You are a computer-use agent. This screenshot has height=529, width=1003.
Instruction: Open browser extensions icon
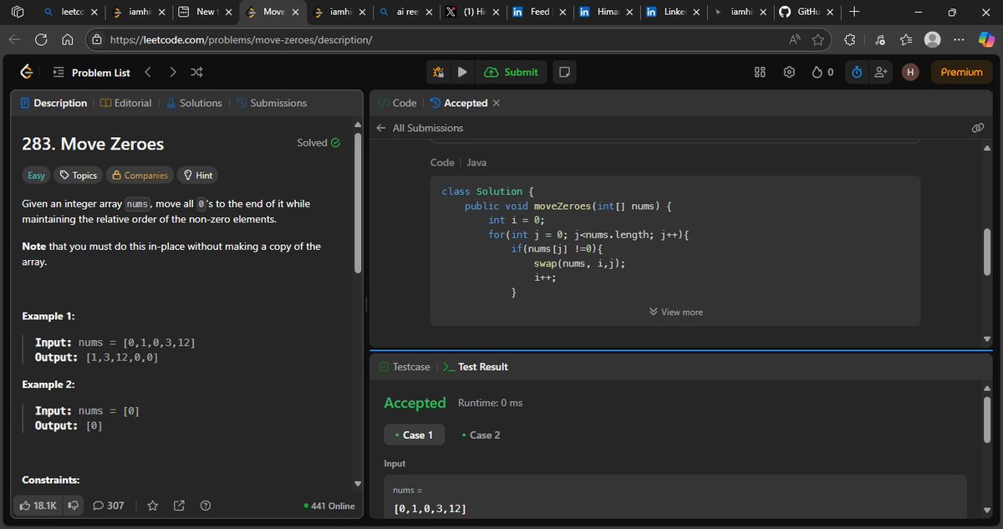[x=851, y=39]
